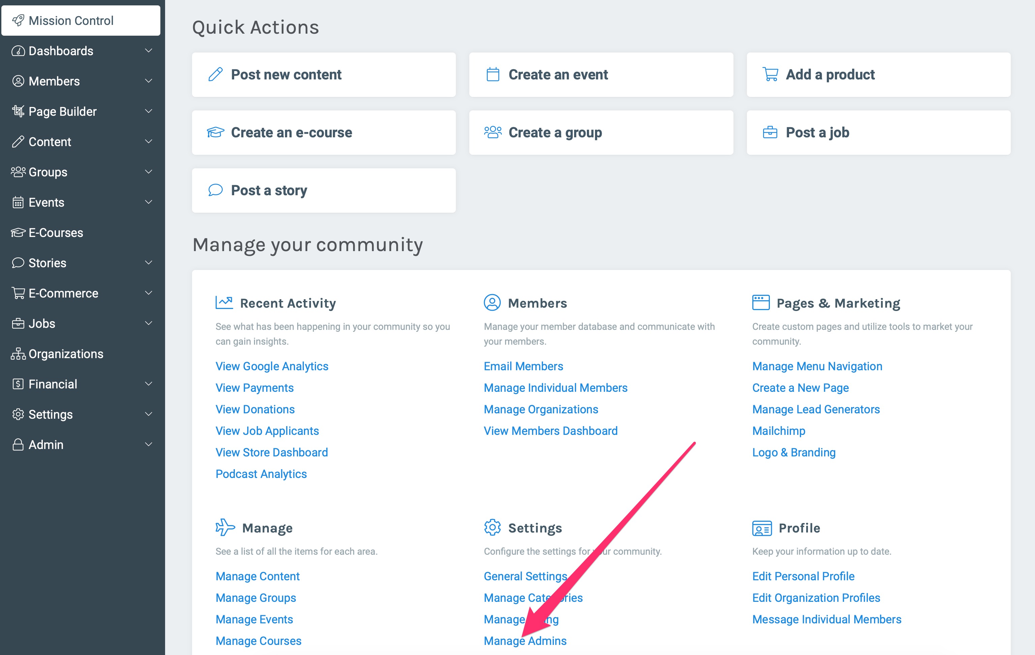Image resolution: width=1035 pixels, height=655 pixels.
Task: Click the Page Builder crop icon
Action: (x=18, y=111)
